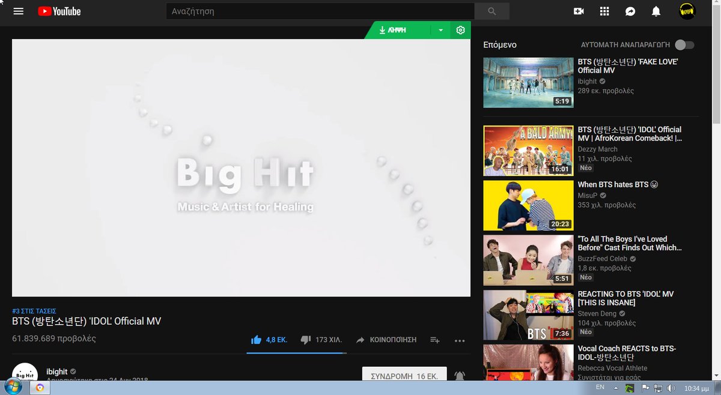Toggle the subscription notification bell
Viewport: 721px width, 395px height.
[460, 376]
